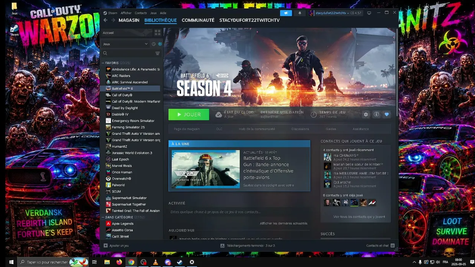Open the Afficher menu
Viewport: 475px width, 267px height.
[x=126, y=13]
